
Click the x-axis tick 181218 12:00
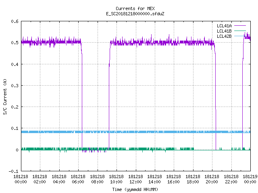point(135,179)
